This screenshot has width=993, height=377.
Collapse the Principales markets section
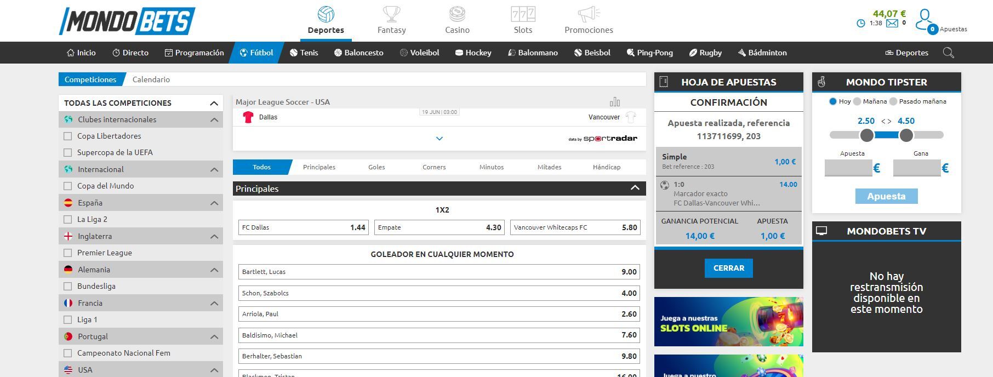[x=635, y=188]
